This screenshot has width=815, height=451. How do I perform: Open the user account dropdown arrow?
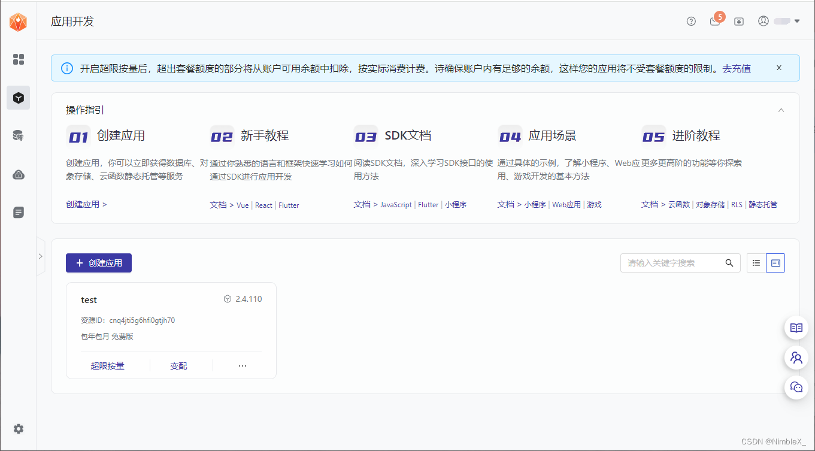(x=797, y=21)
